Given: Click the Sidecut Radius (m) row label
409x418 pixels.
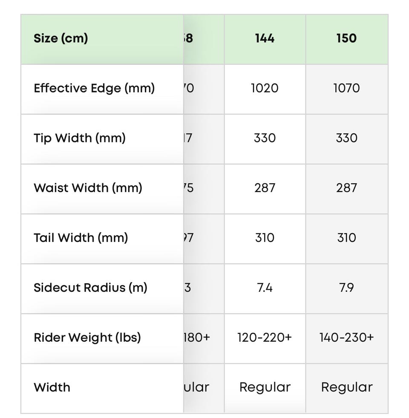Looking at the screenshot, I should (x=90, y=288).
